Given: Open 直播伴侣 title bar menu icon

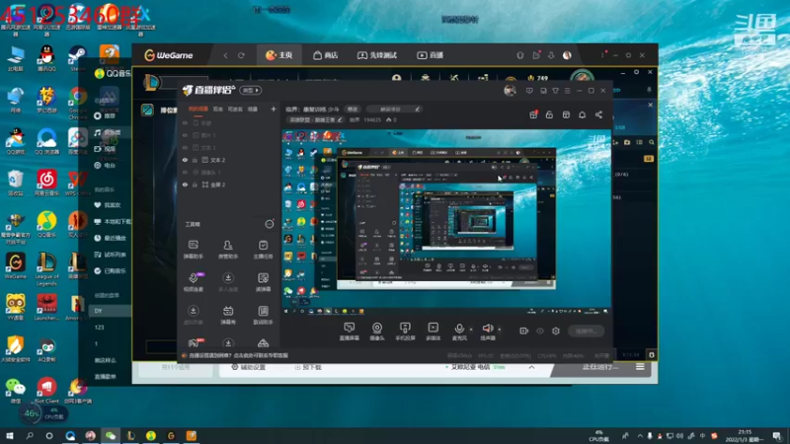Looking at the screenshot, I should (x=567, y=91).
